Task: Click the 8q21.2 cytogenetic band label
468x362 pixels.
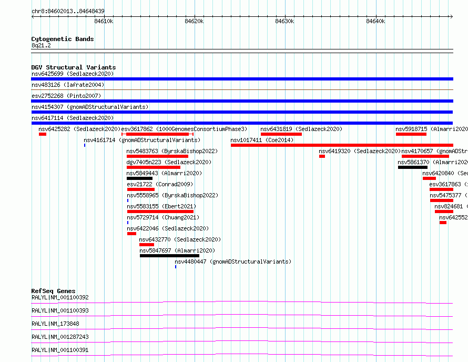Action: tap(41, 46)
